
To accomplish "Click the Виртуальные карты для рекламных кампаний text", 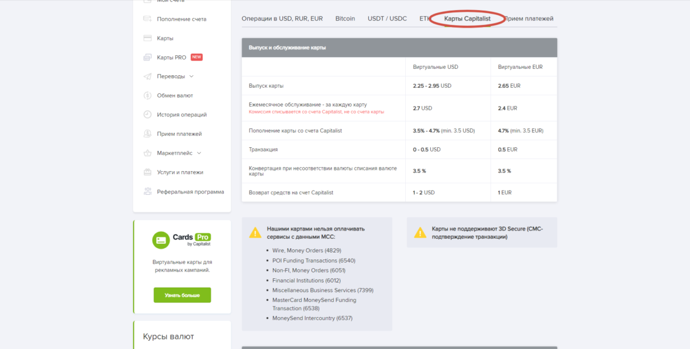I will [x=182, y=266].
